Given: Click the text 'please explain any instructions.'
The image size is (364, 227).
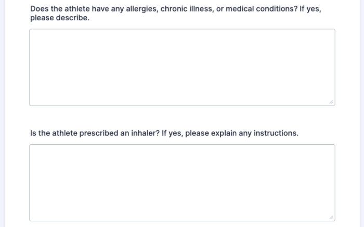Looking at the screenshot, I should click(x=242, y=133).
